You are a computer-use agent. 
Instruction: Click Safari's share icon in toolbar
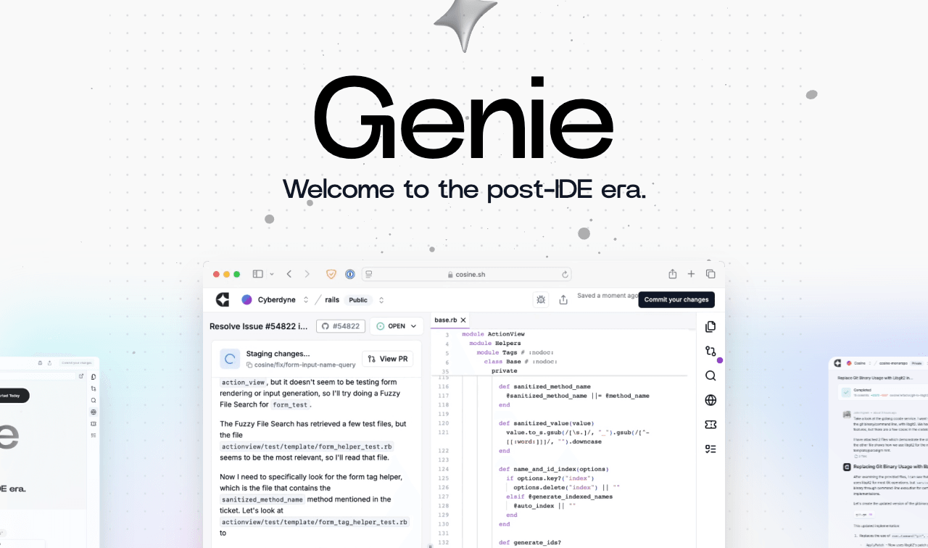click(x=672, y=274)
